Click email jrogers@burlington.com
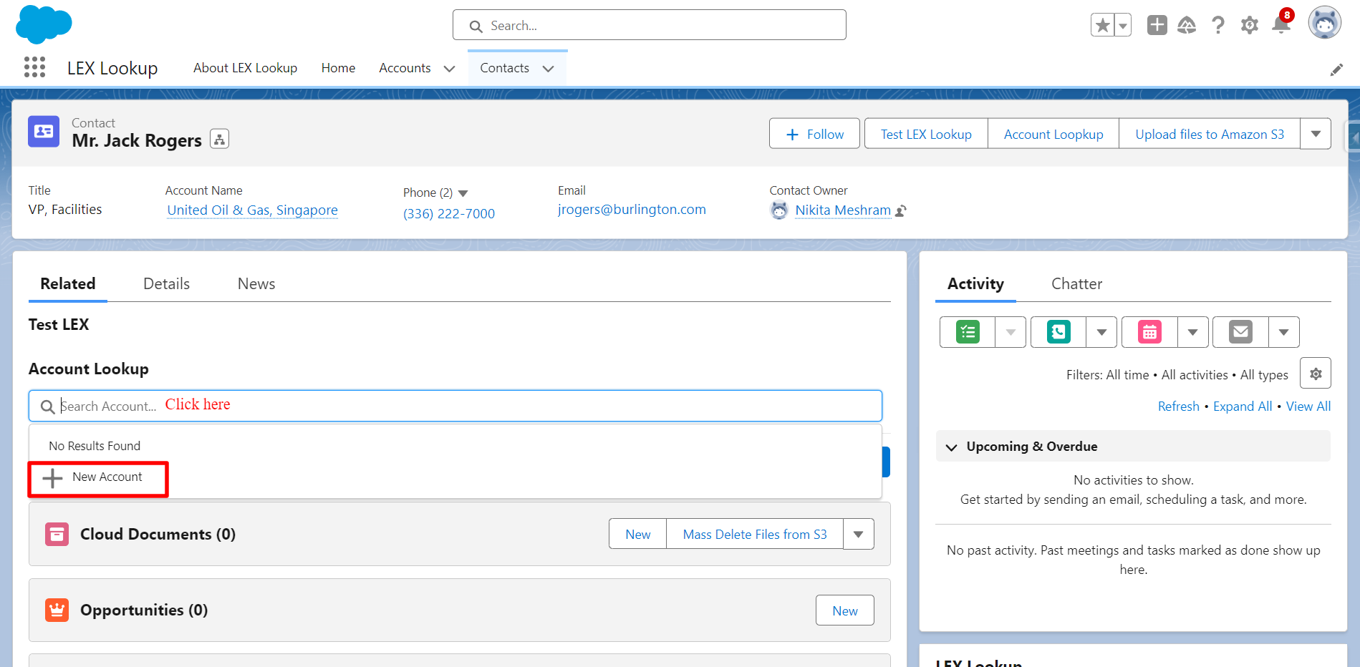Viewport: 1360px width, 667px height. 632,209
